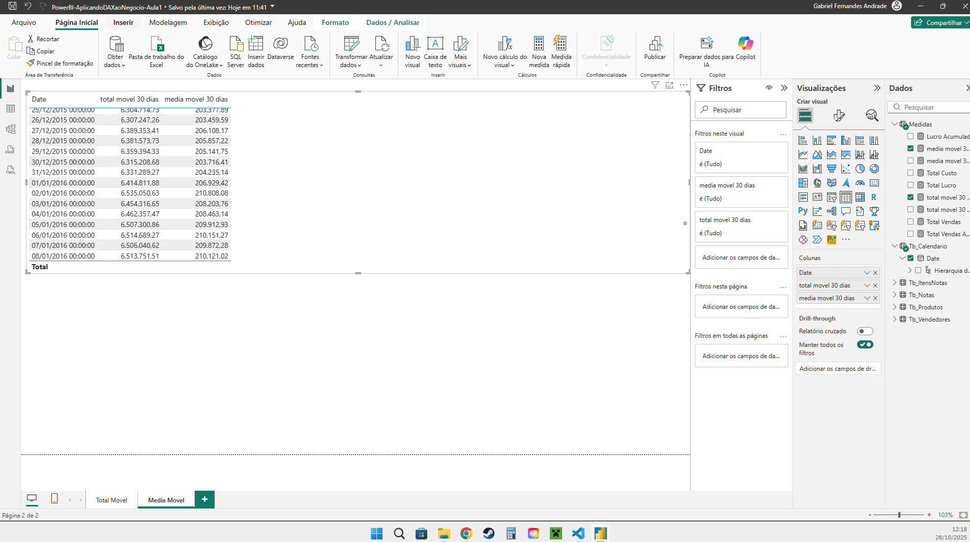Screen dimensions: 970x542
Task: Click the Steam icon in taskbar
Action: tap(489, 533)
